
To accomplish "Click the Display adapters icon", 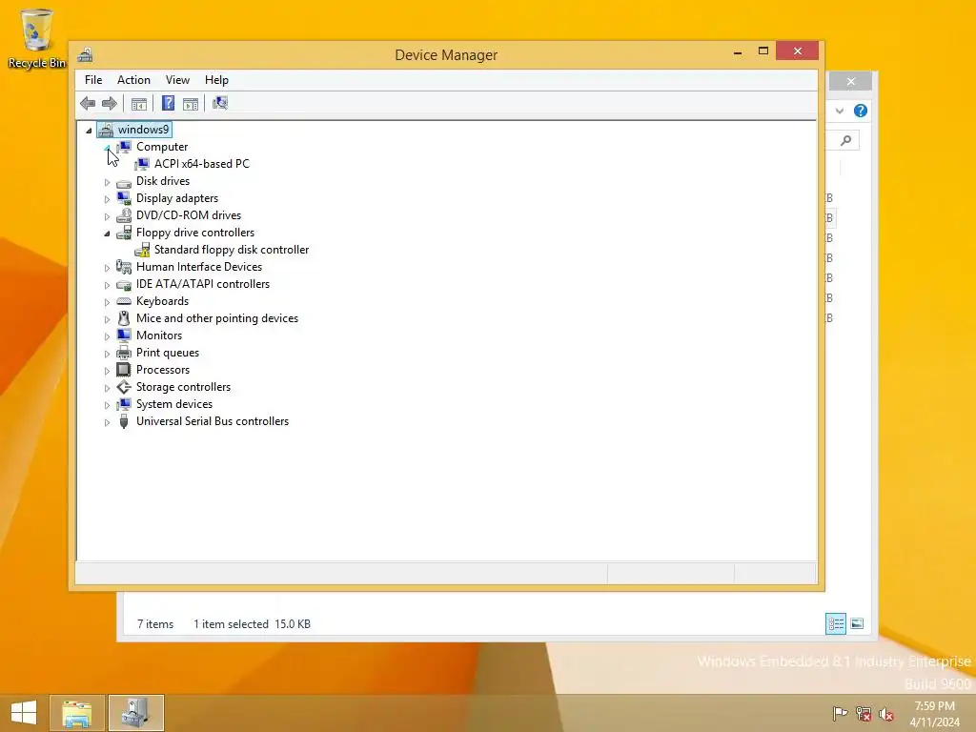I will [124, 198].
